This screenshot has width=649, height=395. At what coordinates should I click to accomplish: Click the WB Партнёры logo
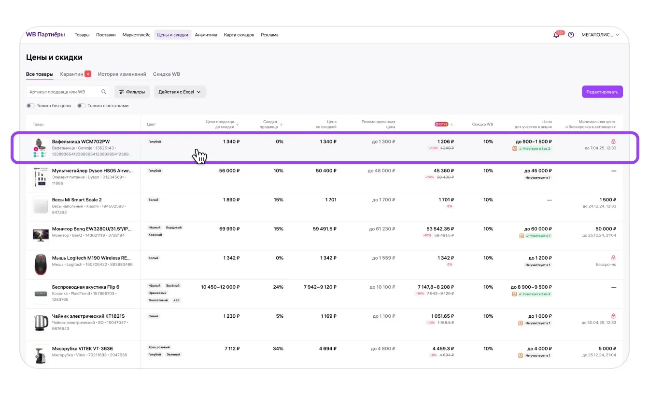coord(45,35)
